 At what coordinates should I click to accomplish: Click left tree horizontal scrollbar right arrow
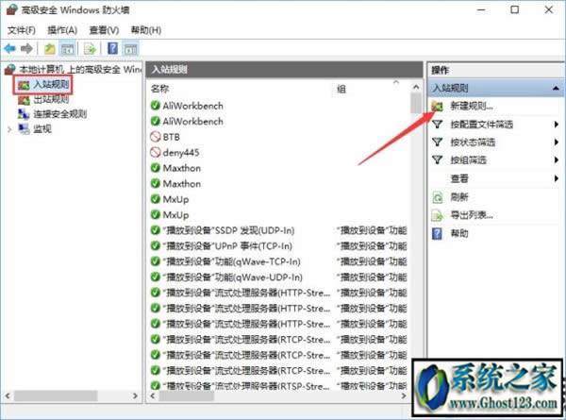(135, 395)
